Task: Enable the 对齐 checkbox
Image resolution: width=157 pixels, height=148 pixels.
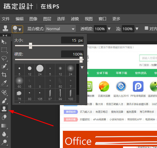Action: [x=146, y=28]
